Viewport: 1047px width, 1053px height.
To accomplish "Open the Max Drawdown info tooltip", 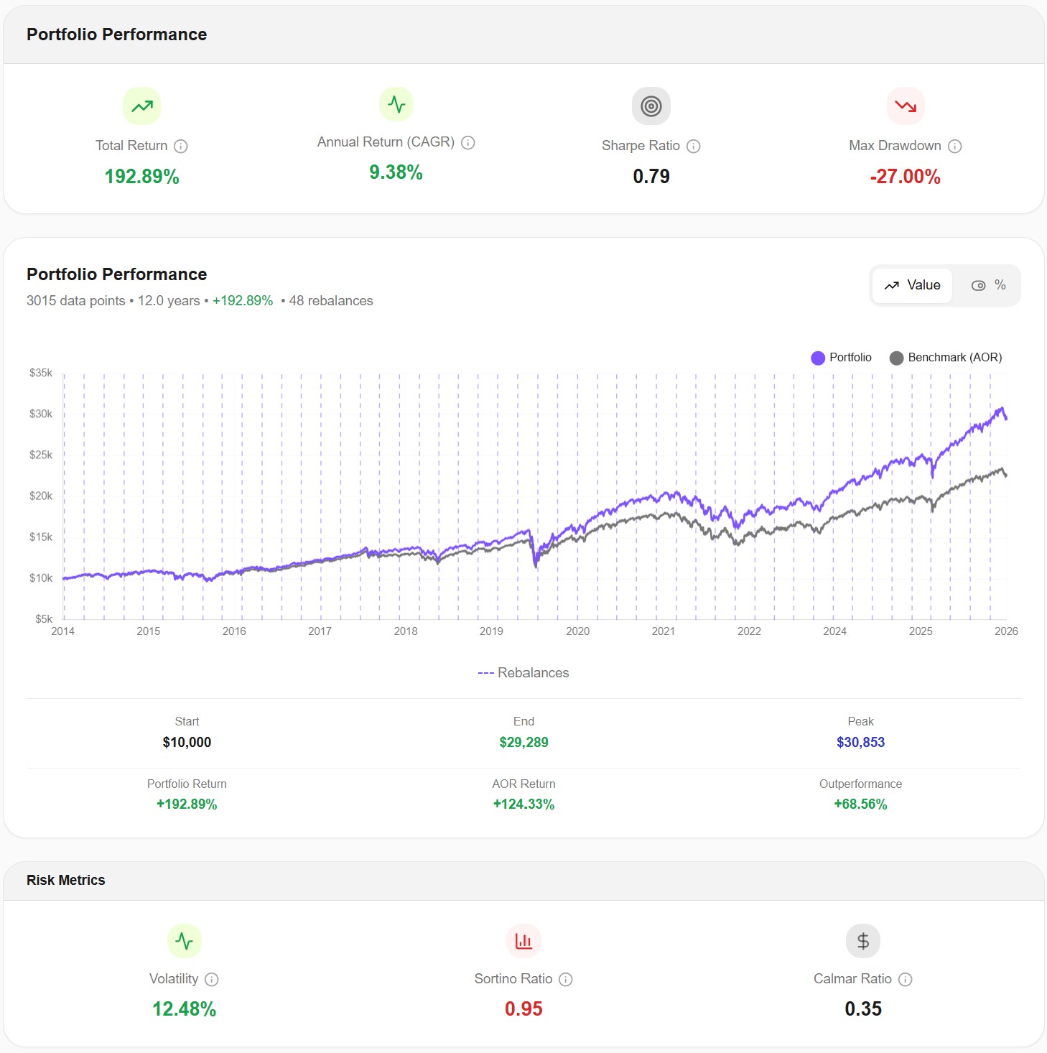I will [x=954, y=146].
